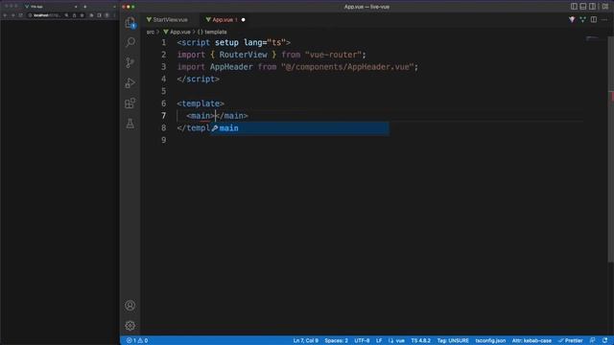
Task: Open the Manage gear menu
Action: coord(130,326)
